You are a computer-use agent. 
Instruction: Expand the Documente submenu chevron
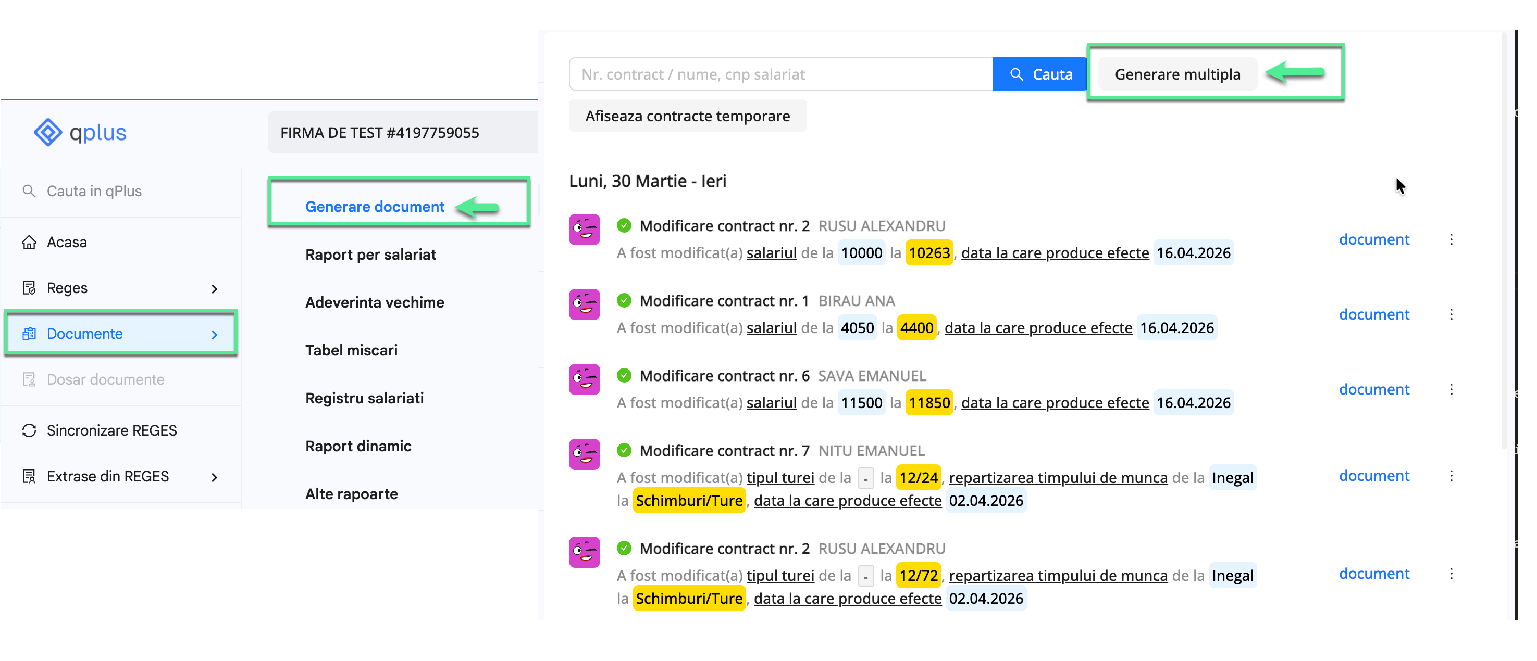[x=214, y=335]
